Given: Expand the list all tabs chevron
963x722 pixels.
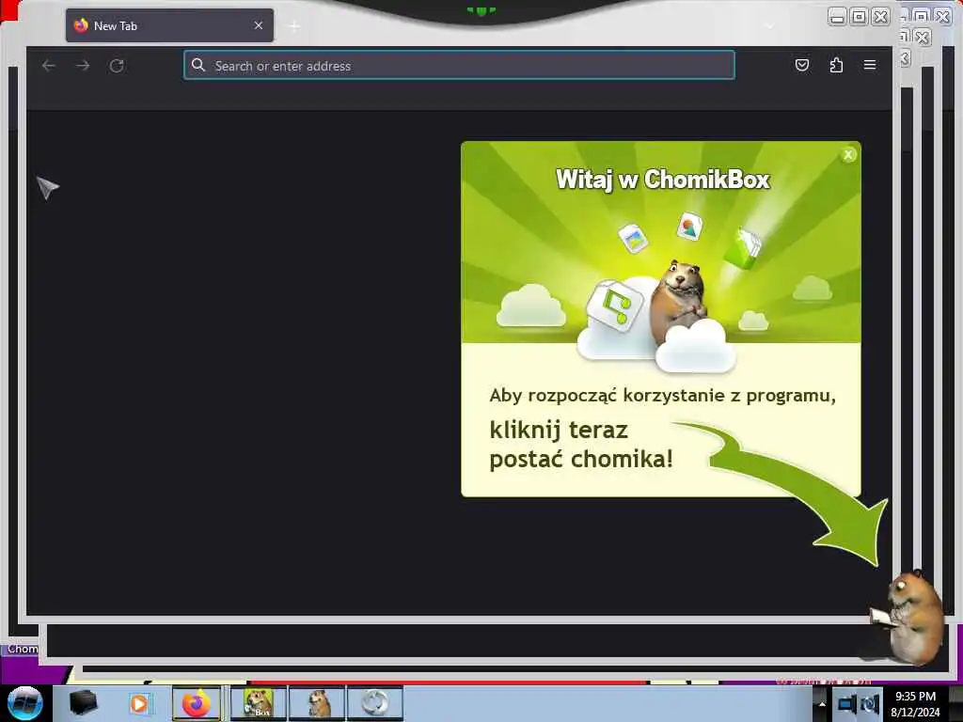Looking at the screenshot, I should click(x=770, y=25).
